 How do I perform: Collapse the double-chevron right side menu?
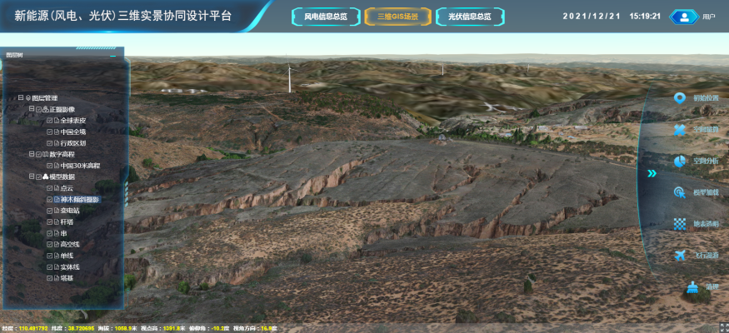652,174
